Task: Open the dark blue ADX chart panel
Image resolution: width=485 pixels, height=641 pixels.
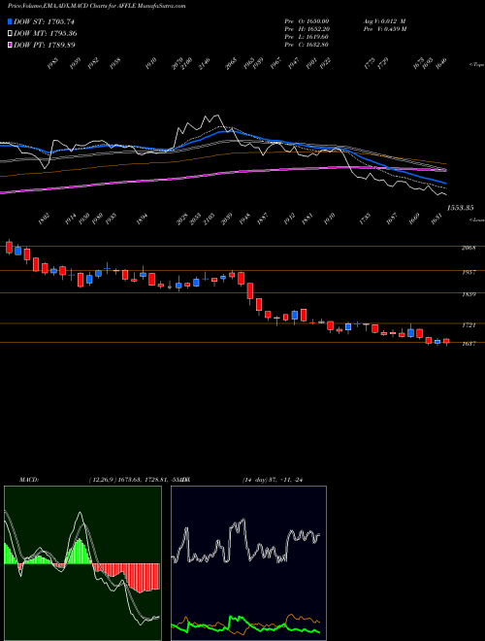Action: [248, 563]
